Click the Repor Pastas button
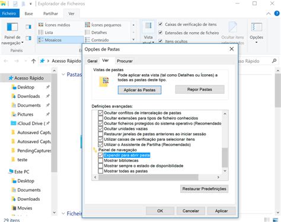 [x=200, y=90]
